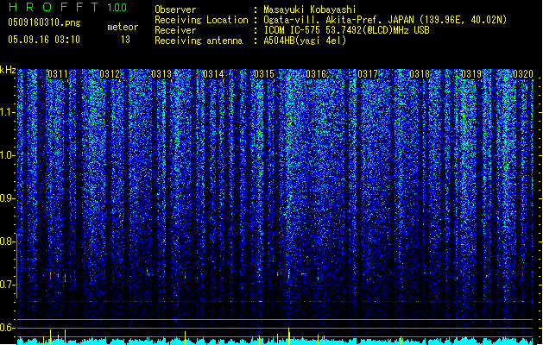Click the 0317 time marker
The image size is (543, 345).
click(368, 74)
